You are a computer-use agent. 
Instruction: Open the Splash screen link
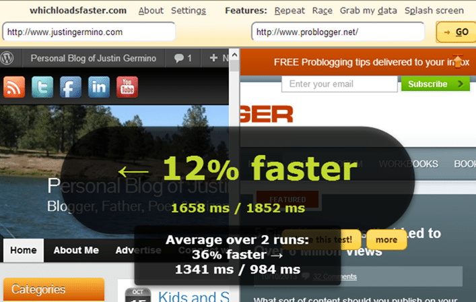tap(434, 11)
